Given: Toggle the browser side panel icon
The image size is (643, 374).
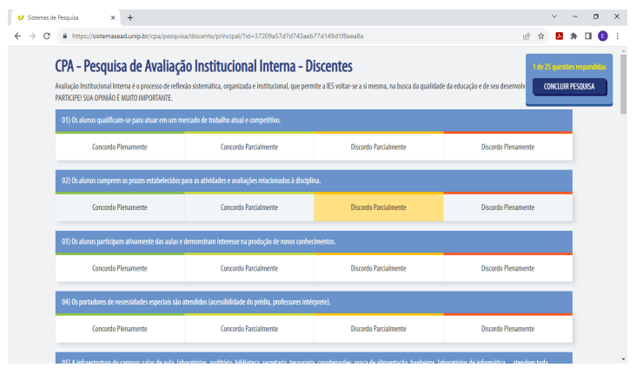Looking at the screenshot, I should [x=588, y=36].
